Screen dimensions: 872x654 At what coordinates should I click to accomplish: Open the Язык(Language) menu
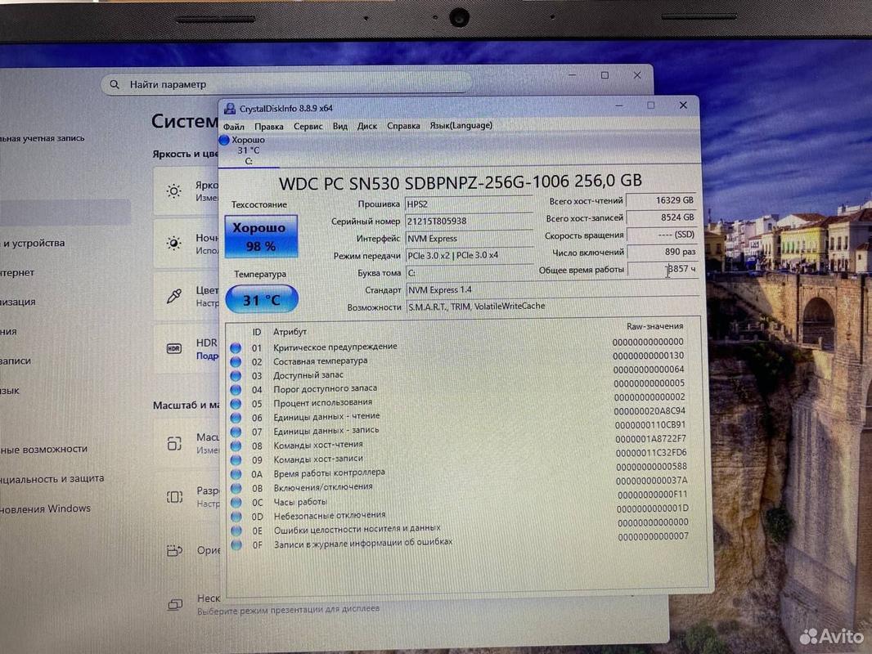[x=461, y=126]
